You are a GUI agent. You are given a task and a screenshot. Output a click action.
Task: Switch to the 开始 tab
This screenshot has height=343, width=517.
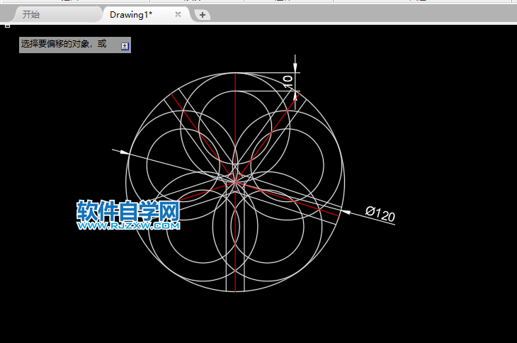coord(31,14)
